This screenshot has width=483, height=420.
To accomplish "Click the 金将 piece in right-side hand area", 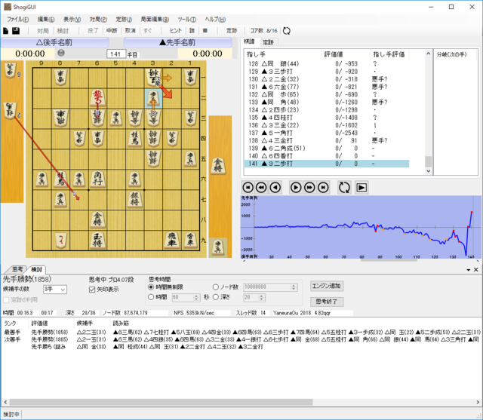I will (218, 166).
